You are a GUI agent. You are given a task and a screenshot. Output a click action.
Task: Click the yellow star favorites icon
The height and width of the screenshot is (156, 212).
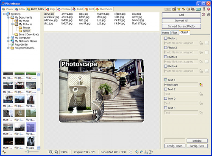point(179,9)
